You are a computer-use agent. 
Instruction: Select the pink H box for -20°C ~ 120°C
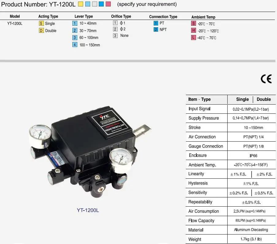pyautogui.click(x=194, y=31)
